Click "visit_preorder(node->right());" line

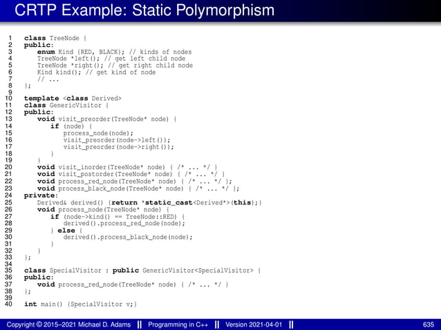[x=118, y=147]
